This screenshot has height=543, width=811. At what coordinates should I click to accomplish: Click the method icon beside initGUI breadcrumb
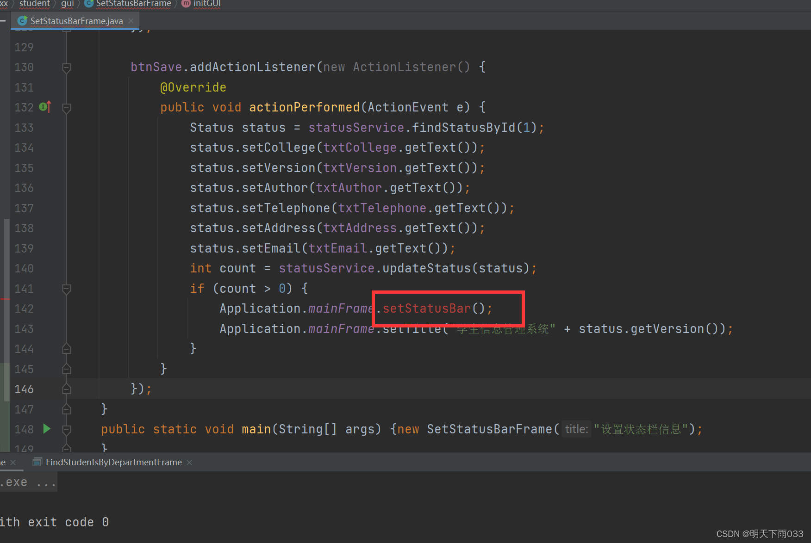[x=186, y=4]
